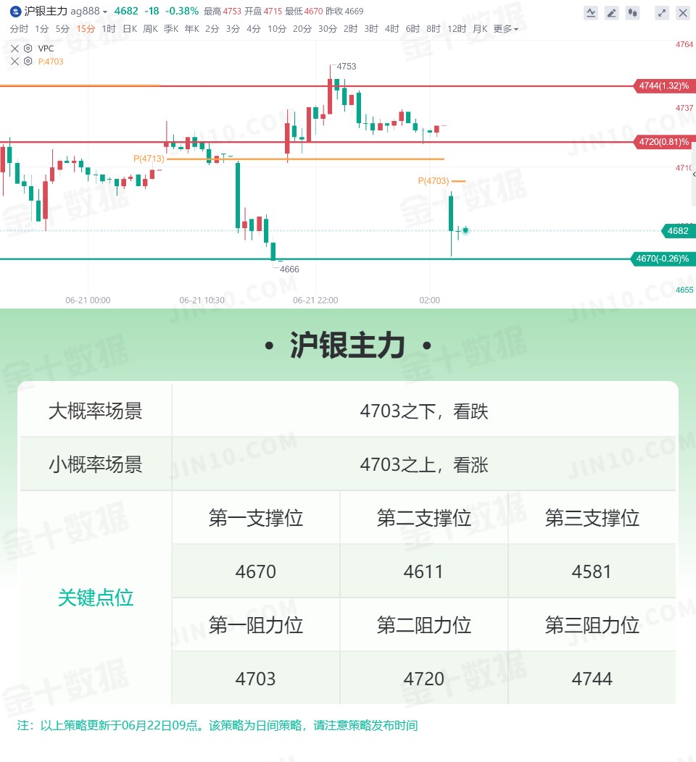The image size is (696, 762).
Task: Switch to the 分时 timeframe
Action: click(19, 29)
